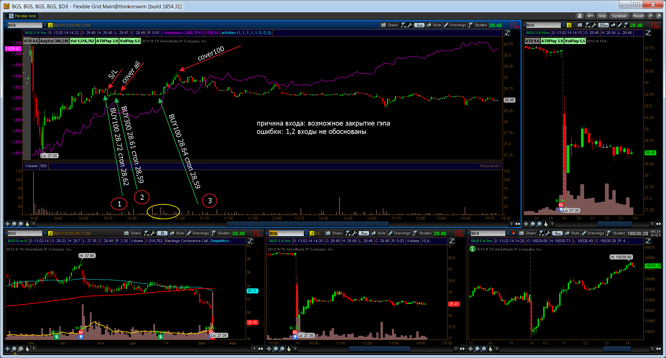Open Style menu in BGS 5m chart
Screen dimensions: 666x358
378,233
